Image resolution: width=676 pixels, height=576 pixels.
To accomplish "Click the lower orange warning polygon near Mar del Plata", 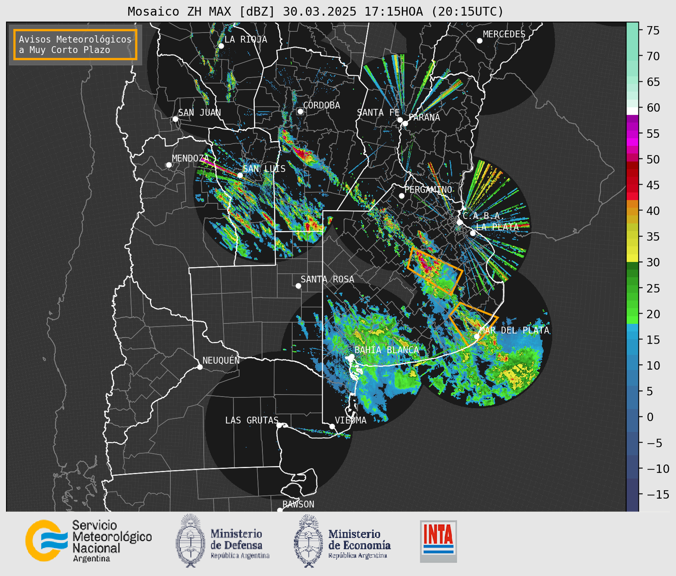I will [473, 324].
